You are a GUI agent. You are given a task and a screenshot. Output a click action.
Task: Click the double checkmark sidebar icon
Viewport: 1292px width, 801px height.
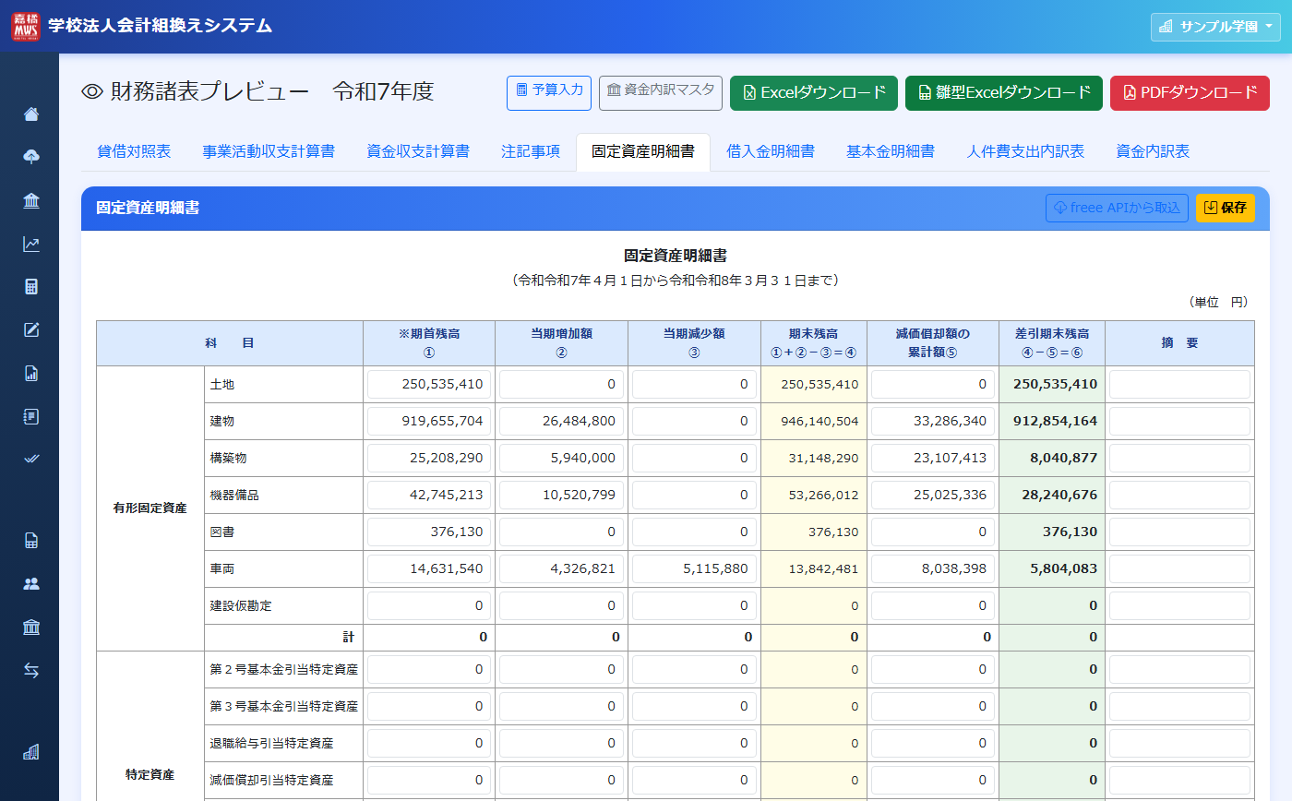31,460
